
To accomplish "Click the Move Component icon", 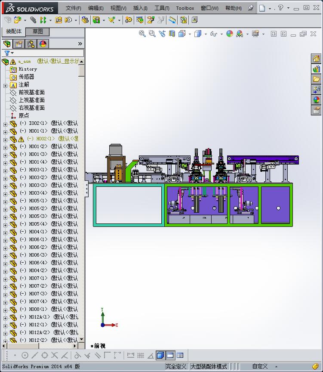I will point(68,20).
